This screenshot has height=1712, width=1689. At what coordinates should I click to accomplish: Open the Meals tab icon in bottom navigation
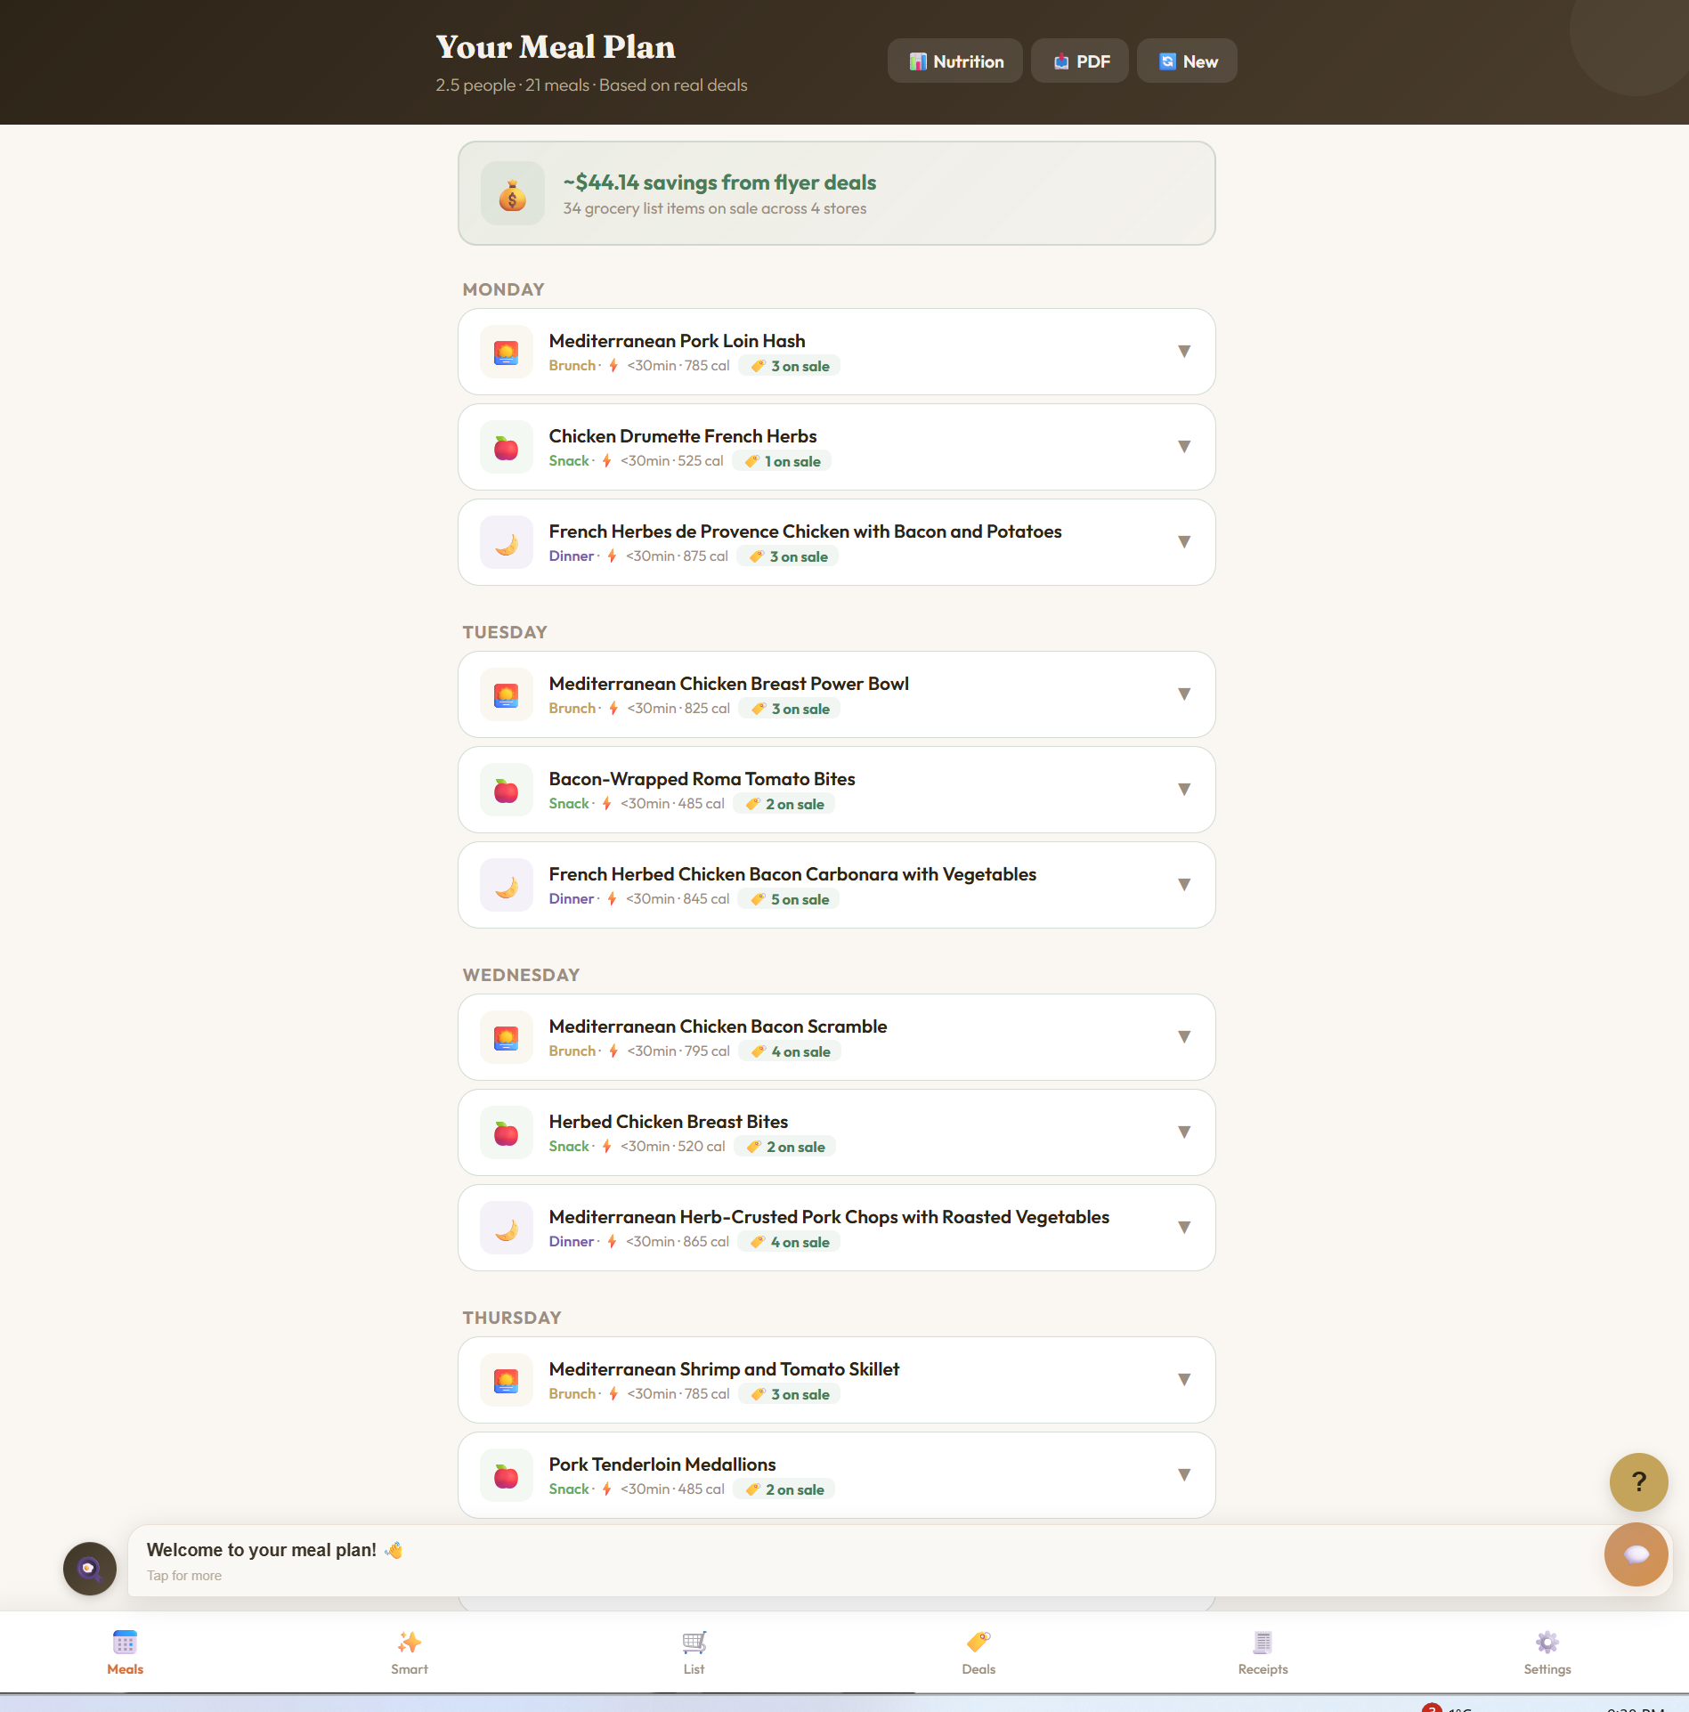click(125, 1651)
